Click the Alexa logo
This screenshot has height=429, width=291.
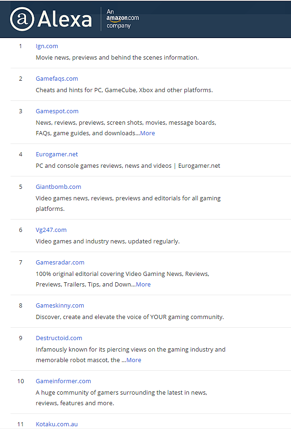tap(51, 19)
